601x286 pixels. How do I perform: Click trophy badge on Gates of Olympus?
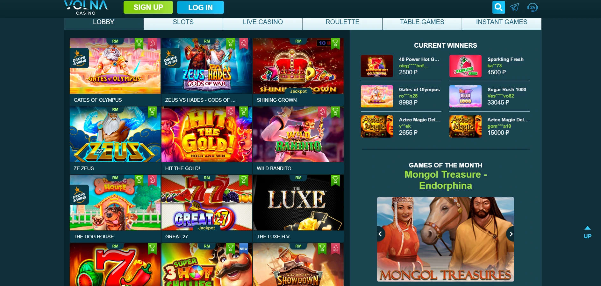click(x=139, y=44)
